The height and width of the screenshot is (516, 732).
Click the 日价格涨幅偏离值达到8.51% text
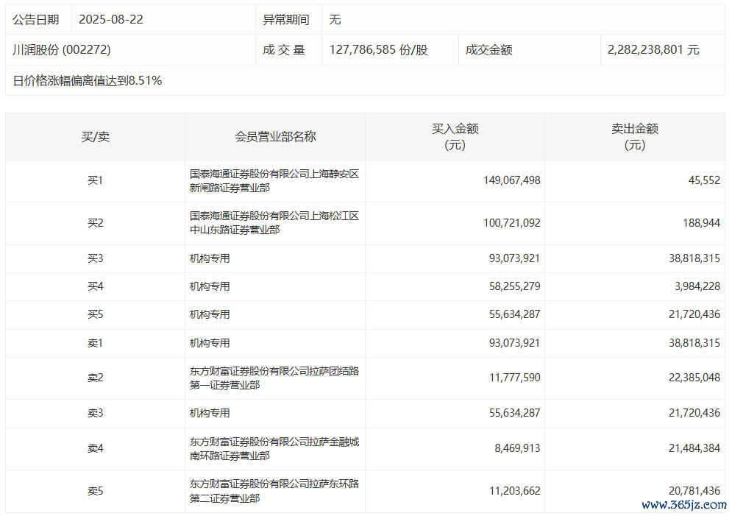click(88, 80)
